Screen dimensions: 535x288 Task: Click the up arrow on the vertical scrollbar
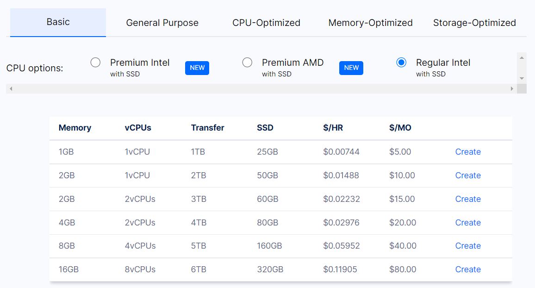pyautogui.click(x=522, y=57)
